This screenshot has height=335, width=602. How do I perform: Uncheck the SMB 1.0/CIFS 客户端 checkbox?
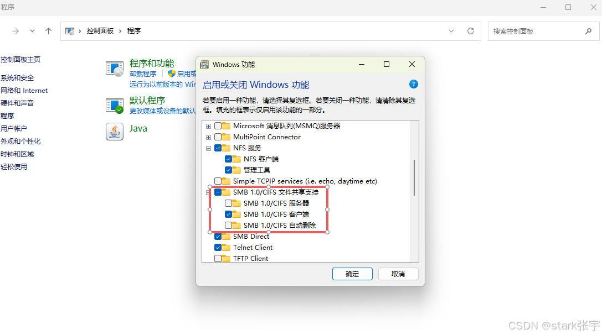point(228,214)
